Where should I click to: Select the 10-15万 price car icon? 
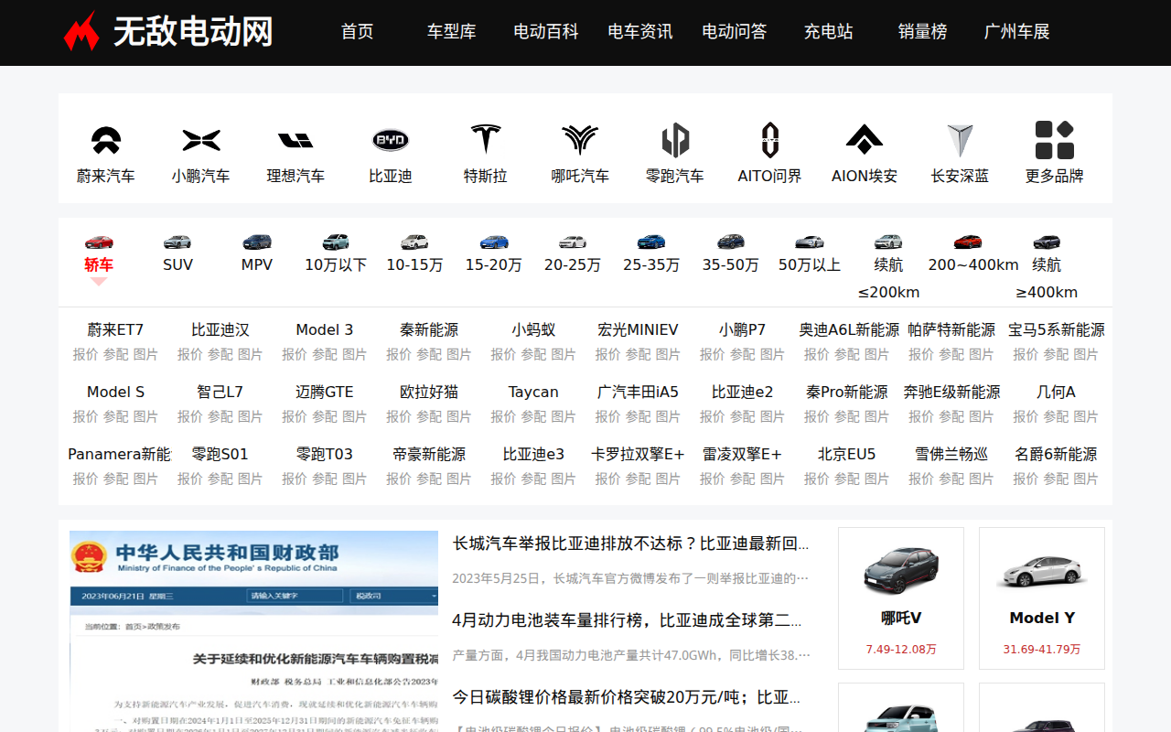414,242
